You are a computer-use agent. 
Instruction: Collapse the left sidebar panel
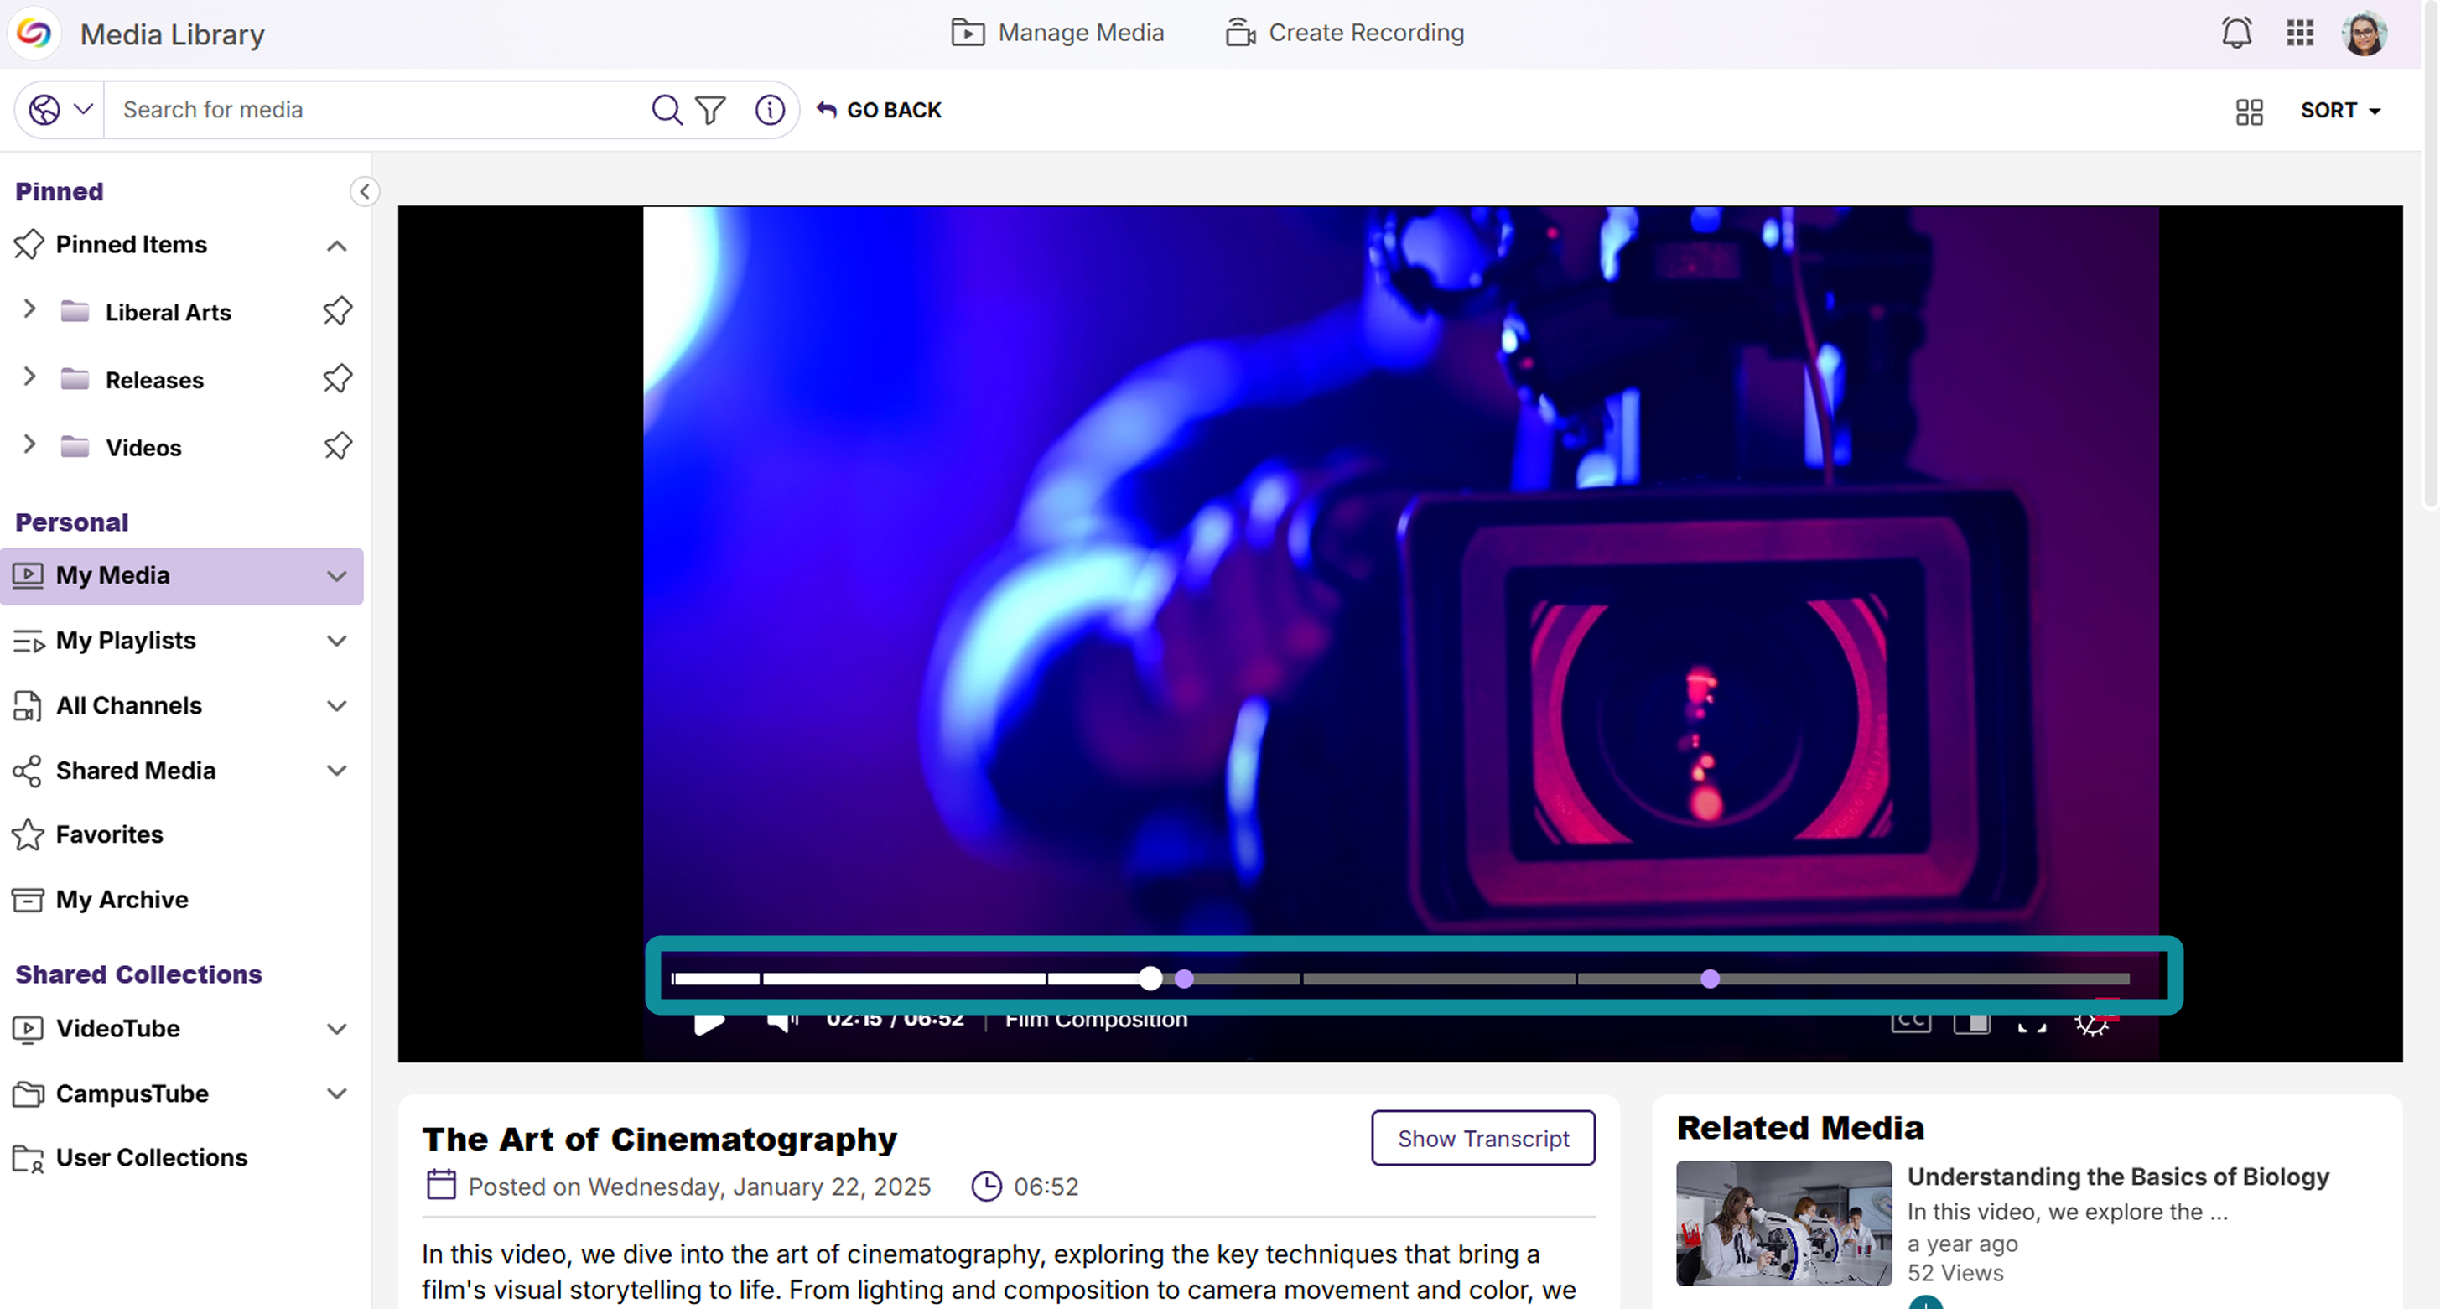click(365, 191)
